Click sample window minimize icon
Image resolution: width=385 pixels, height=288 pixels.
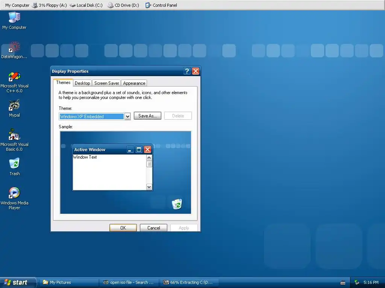click(130, 149)
